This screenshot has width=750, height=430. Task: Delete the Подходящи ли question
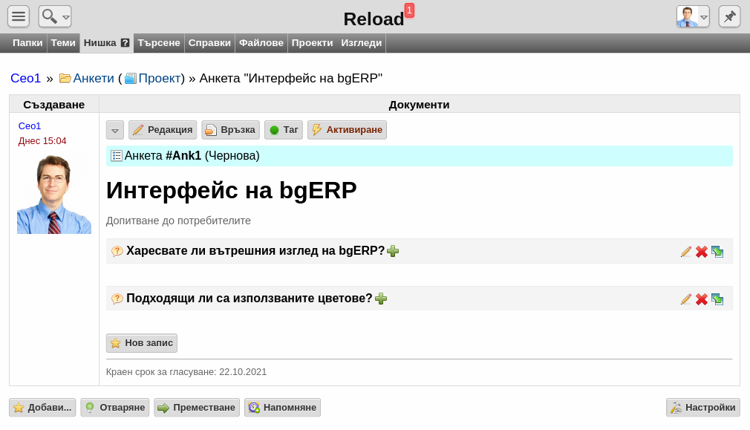702,299
